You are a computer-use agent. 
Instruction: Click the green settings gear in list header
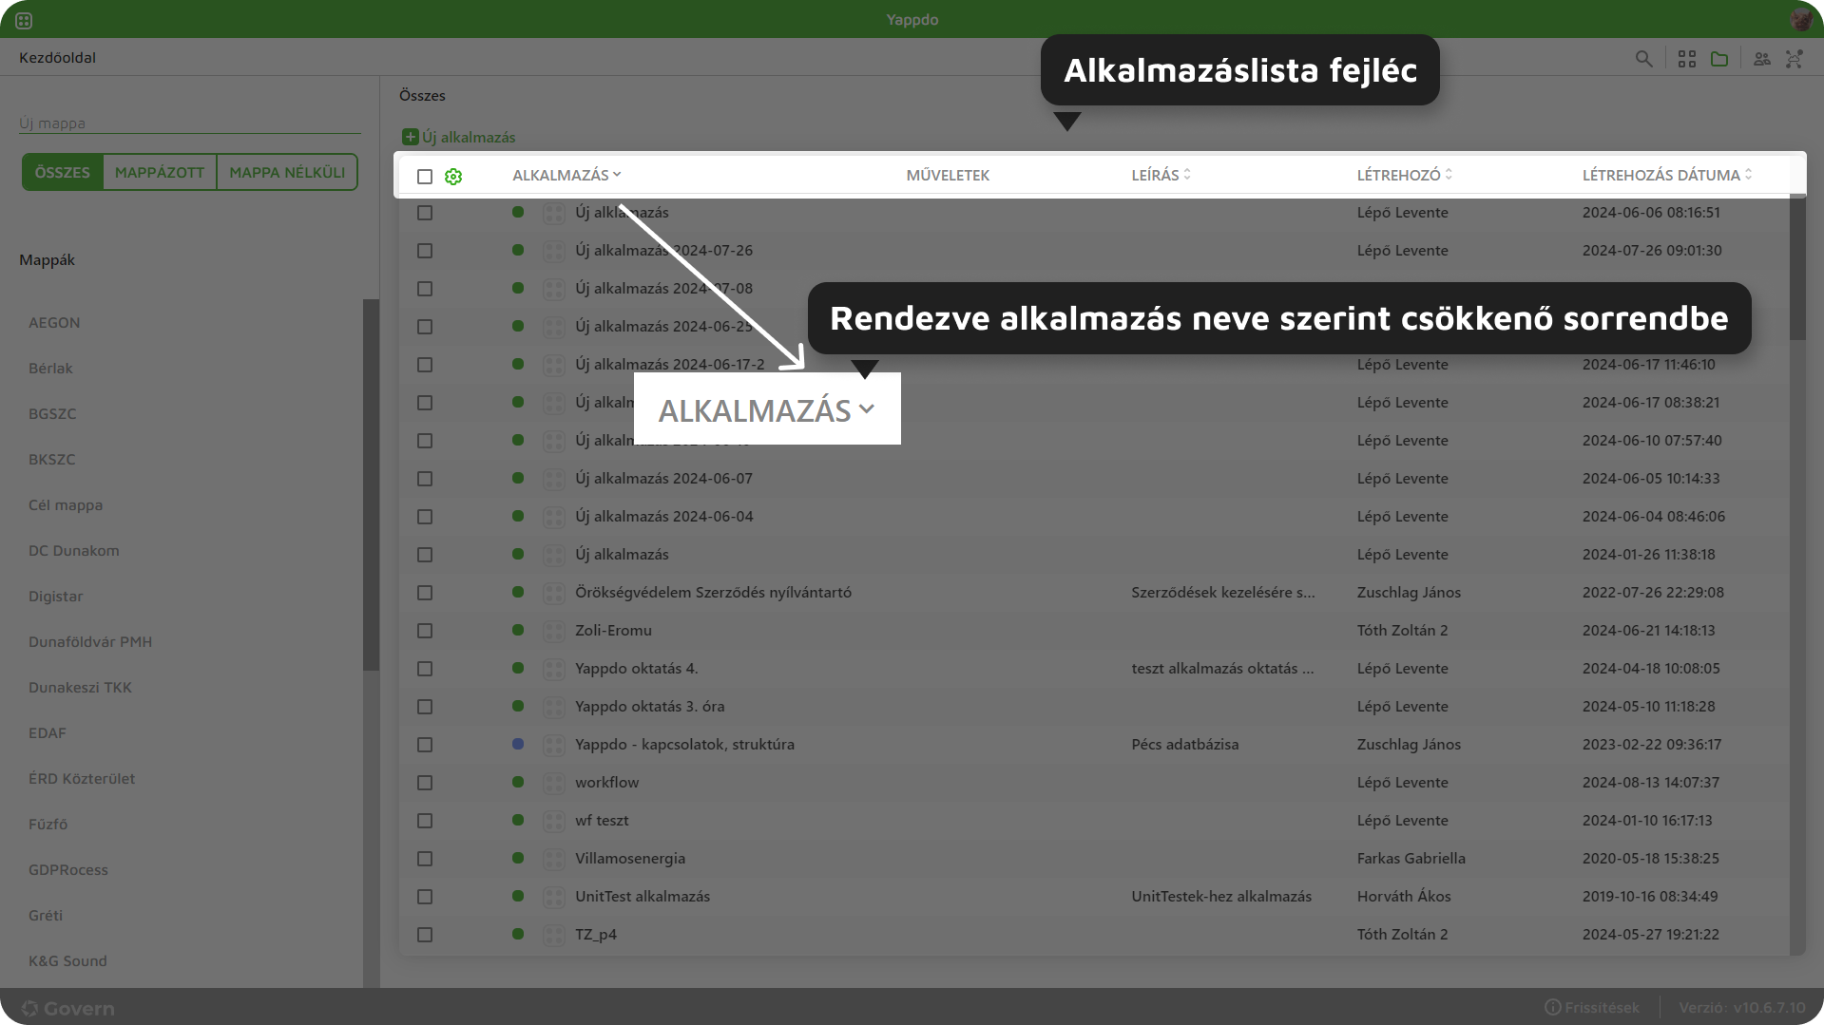pyautogui.click(x=453, y=176)
